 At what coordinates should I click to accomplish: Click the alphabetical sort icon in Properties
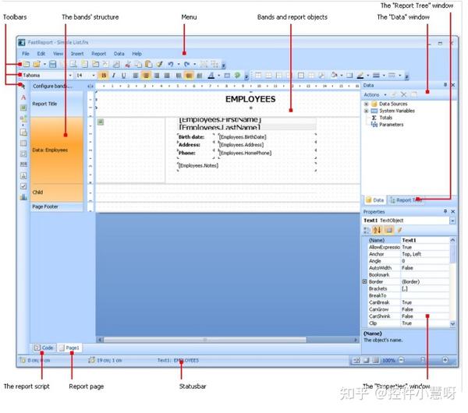pyautogui.click(x=378, y=230)
